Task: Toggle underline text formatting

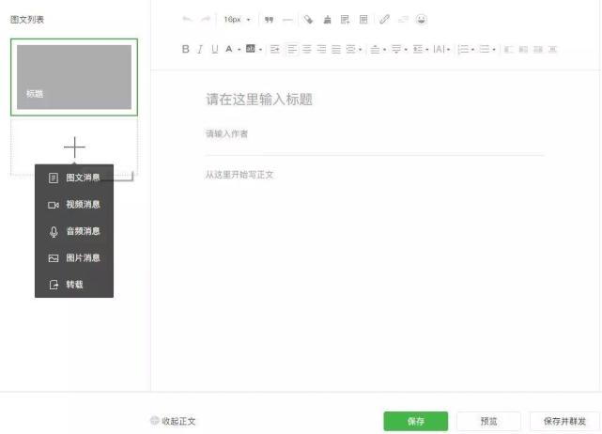Action: click(214, 49)
